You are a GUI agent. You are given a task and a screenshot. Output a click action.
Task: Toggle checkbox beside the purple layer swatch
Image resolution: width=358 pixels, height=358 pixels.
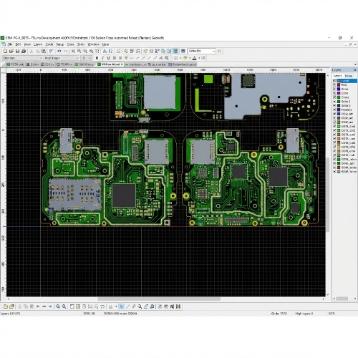pos(334,93)
